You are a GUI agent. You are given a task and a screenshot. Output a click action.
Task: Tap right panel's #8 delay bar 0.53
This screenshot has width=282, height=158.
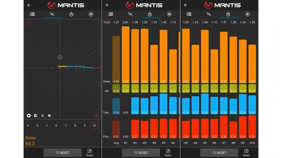[233, 60]
